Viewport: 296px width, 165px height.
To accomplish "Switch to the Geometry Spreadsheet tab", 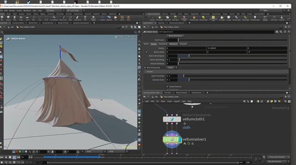I will [x=81, y=23].
